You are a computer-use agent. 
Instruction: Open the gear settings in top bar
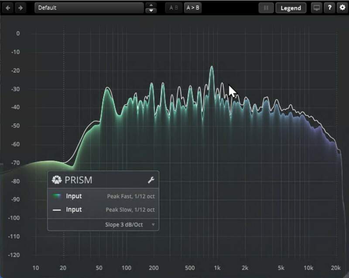coord(342,8)
